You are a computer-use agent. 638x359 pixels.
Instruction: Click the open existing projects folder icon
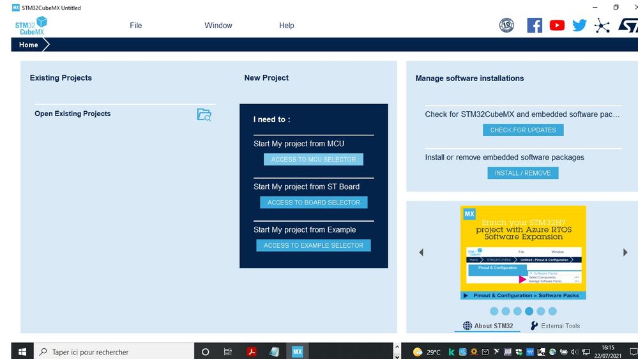click(x=204, y=114)
